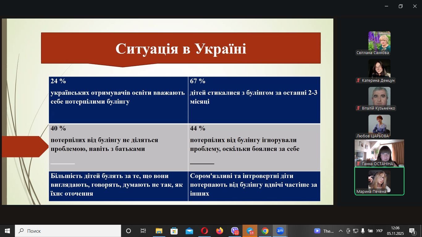Screen dimensions: 422x237
Task: Open Task View on the taskbar
Action: 143,231
